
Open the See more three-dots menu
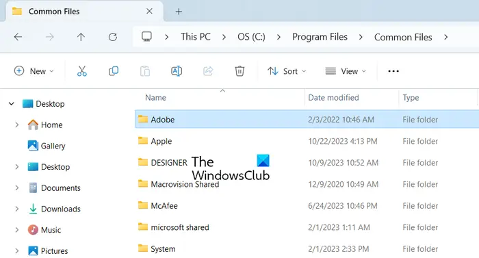pyautogui.click(x=393, y=71)
